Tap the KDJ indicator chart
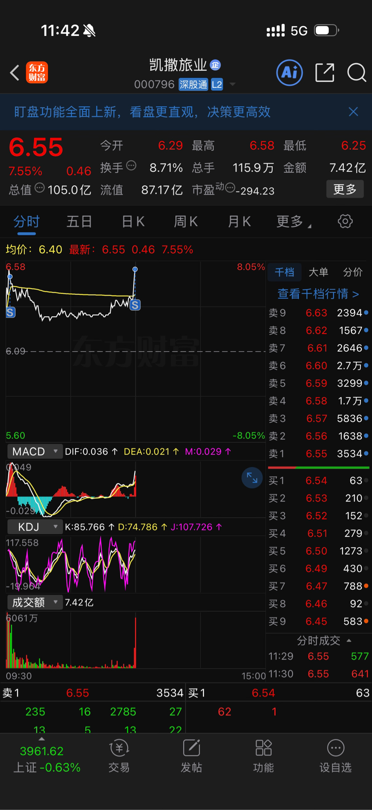 136,565
